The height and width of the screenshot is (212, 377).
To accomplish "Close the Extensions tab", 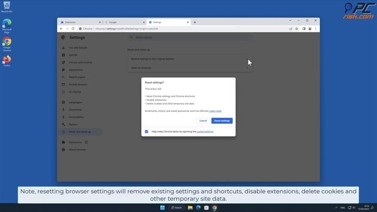I will tap(100, 22).
